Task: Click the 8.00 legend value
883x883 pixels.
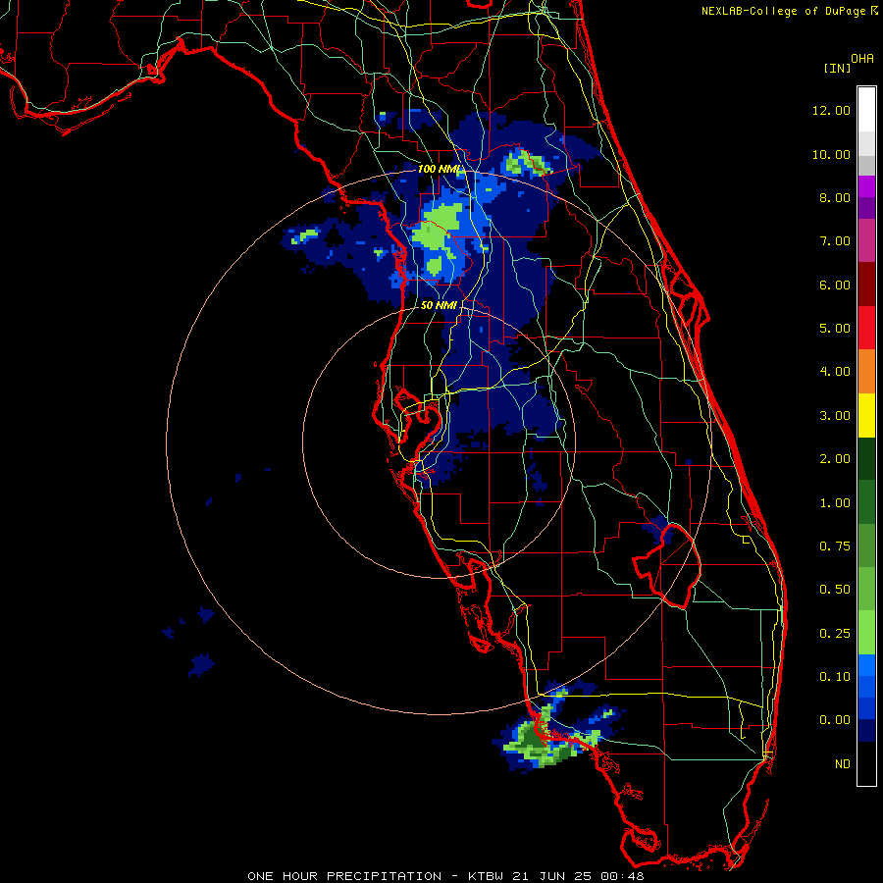Action: click(835, 197)
